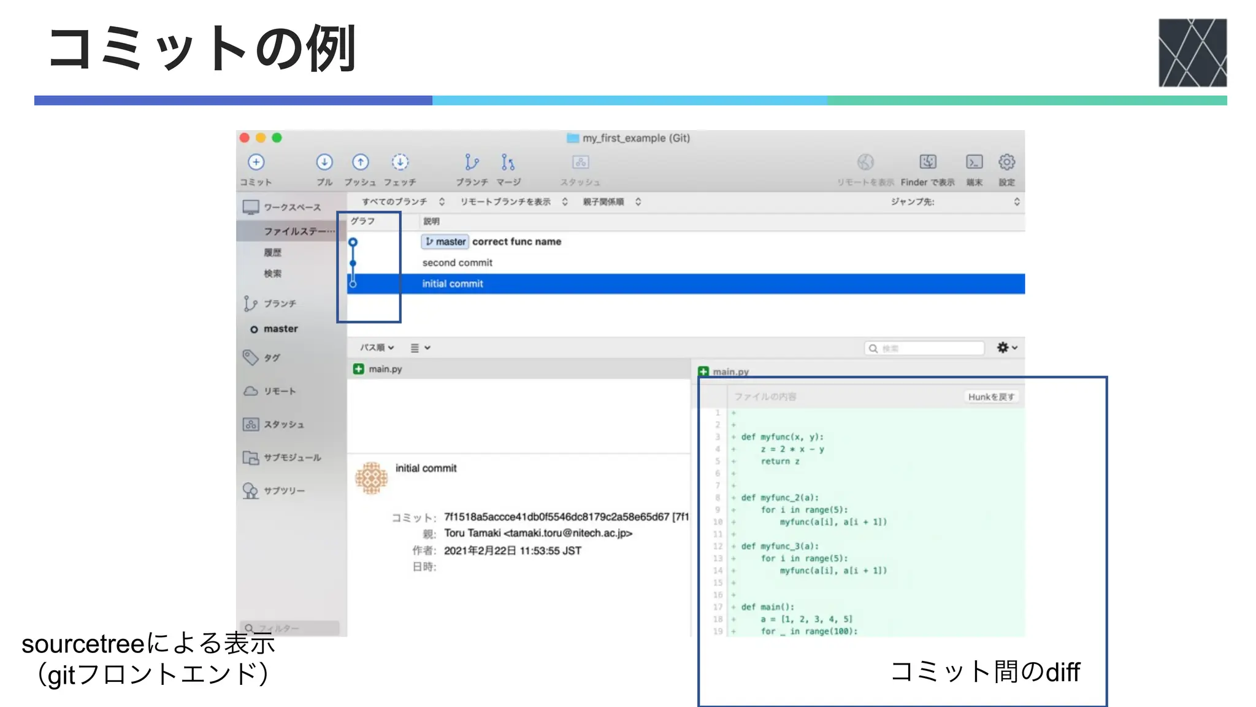Click diff line 'def main():'
The width and height of the screenshot is (1256, 707).
768,607
